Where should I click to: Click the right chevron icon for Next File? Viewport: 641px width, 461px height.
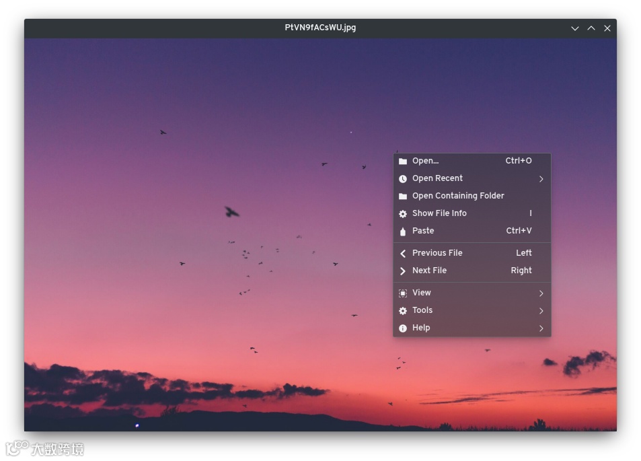[402, 271]
